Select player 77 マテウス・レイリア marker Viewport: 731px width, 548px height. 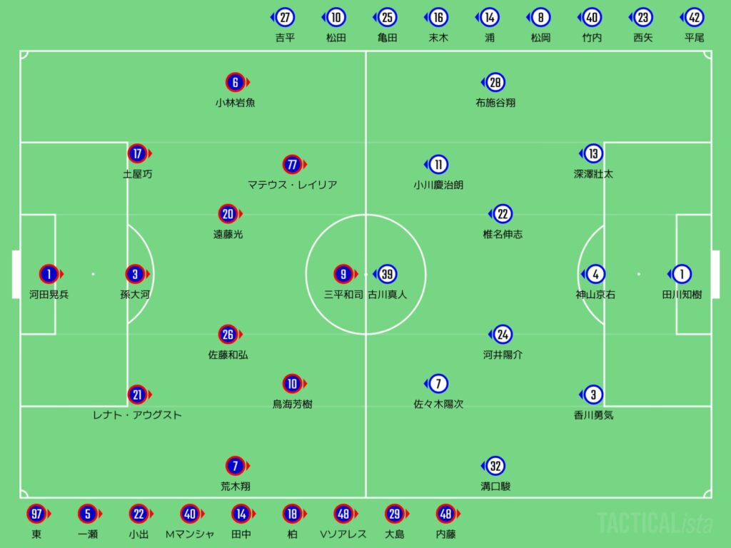291,165
